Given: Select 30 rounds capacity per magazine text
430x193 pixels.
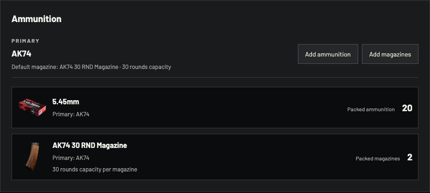Looking at the screenshot, I should click(x=95, y=170).
